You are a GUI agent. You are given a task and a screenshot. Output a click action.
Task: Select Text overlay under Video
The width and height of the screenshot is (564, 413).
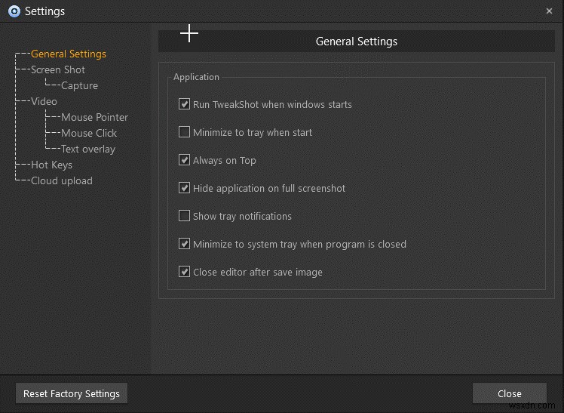[x=87, y=149]
